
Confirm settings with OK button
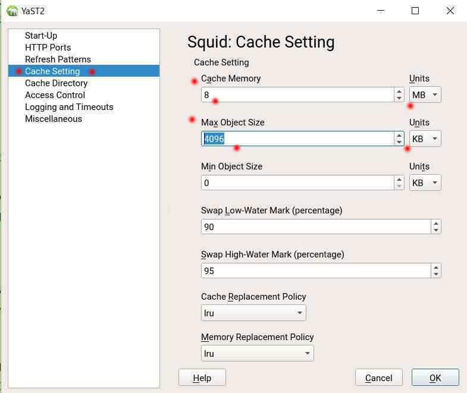click(x=435, y=378)
